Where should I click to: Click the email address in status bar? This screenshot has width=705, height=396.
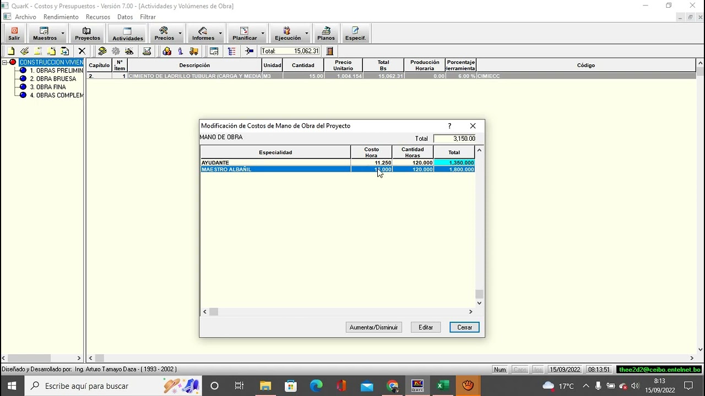pos(659,370)
